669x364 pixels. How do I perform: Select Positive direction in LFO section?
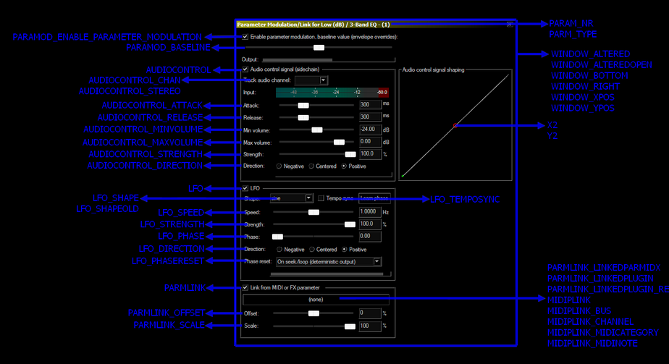click(x=345, y=250)
